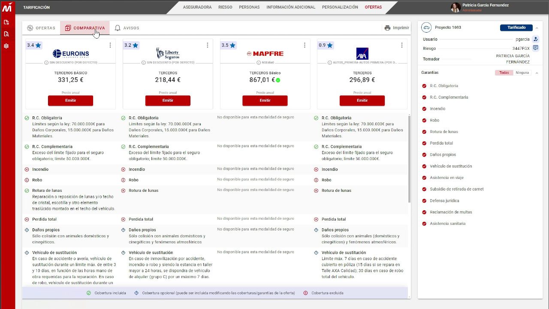Image resolution: width=549 pixels, height=309 pixels.
Task: Toggle Subsidio de retirada de carnet guarantee
Action: 424,189
